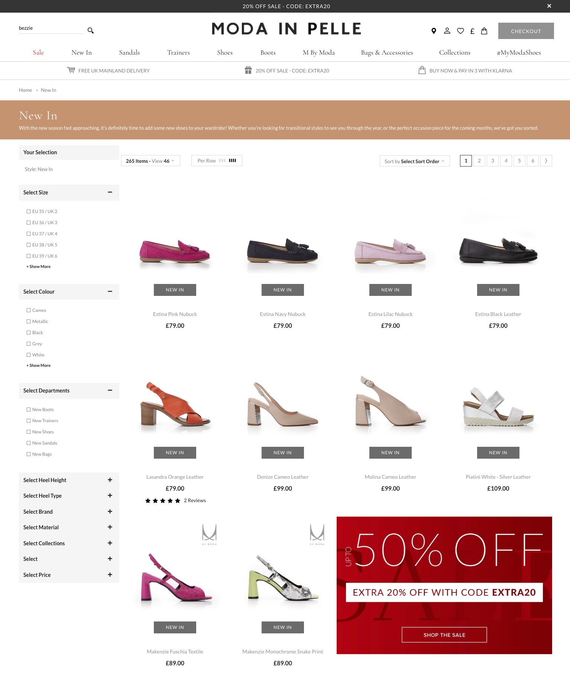This screenshot has height=675, width=570.
Task: Go to results page 6
Action: pos(533,161)
